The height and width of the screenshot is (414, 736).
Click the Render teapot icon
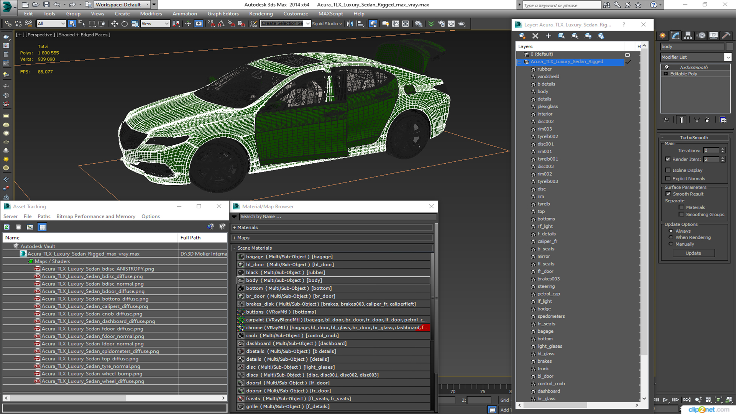coord(462,24)
